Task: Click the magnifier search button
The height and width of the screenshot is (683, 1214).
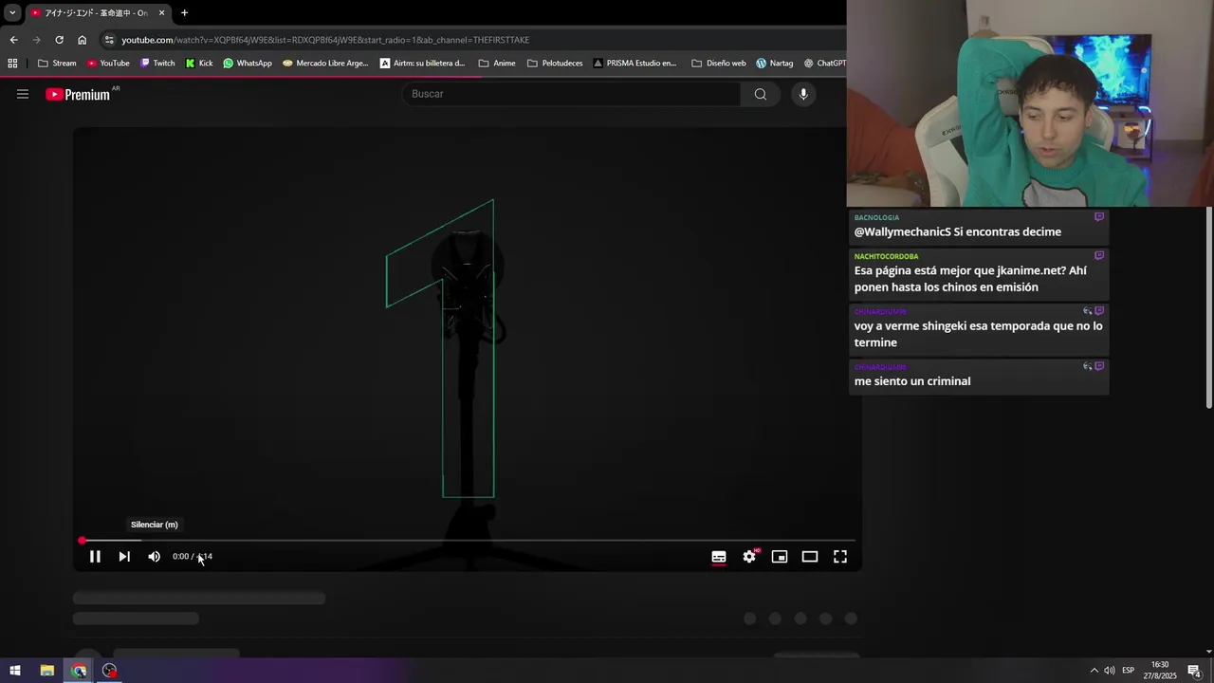Action: click(x=761, y=94)
